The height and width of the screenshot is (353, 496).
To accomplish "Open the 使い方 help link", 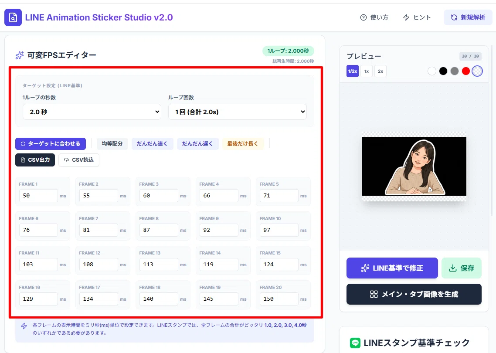I will 374,17.
